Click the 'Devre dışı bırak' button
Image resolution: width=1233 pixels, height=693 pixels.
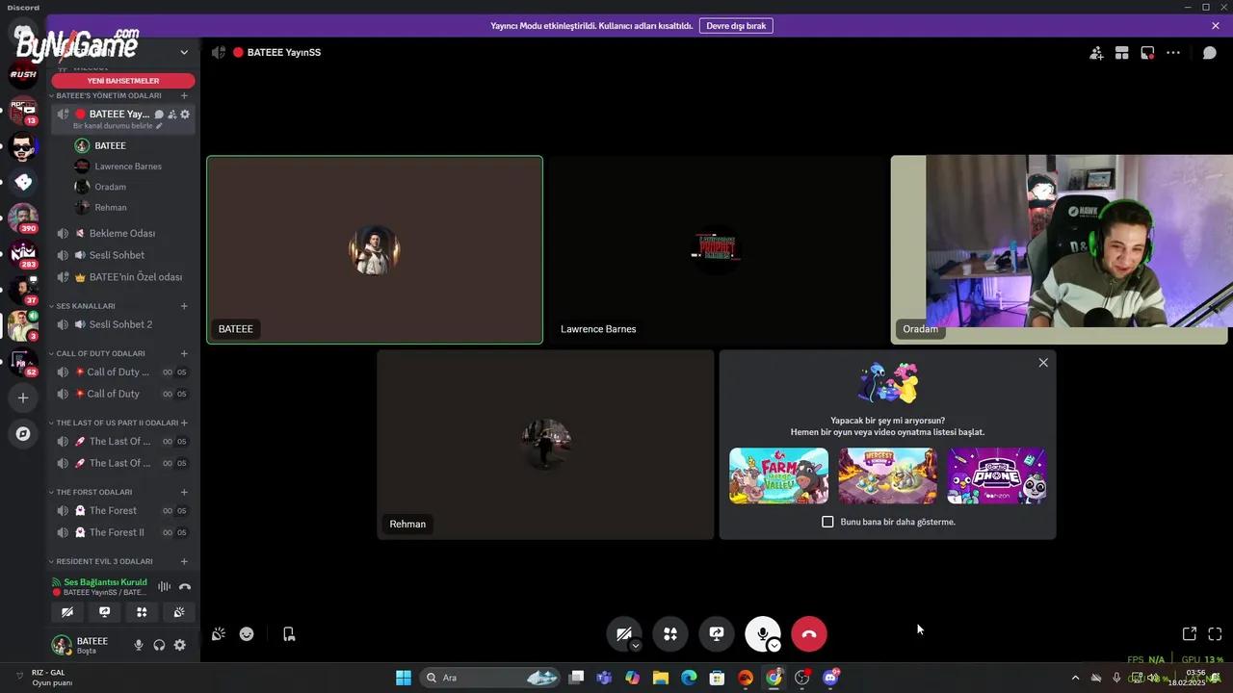(736, 26)
